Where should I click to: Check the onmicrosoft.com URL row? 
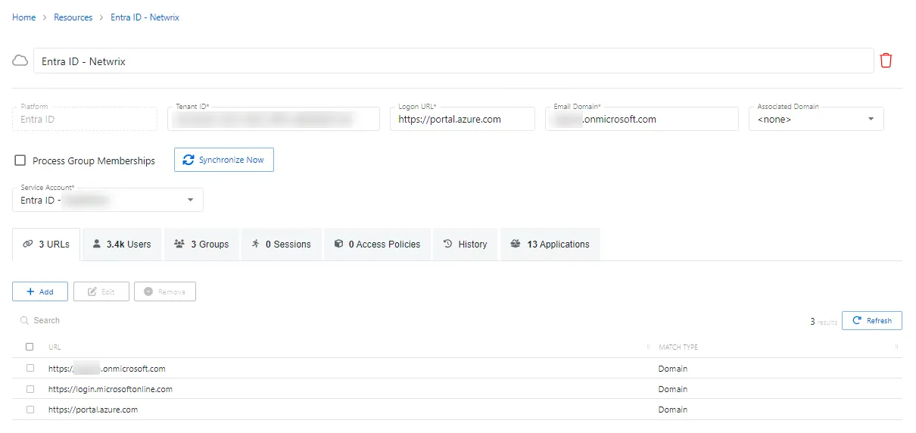pyautogui.click(x=30, y=368)
